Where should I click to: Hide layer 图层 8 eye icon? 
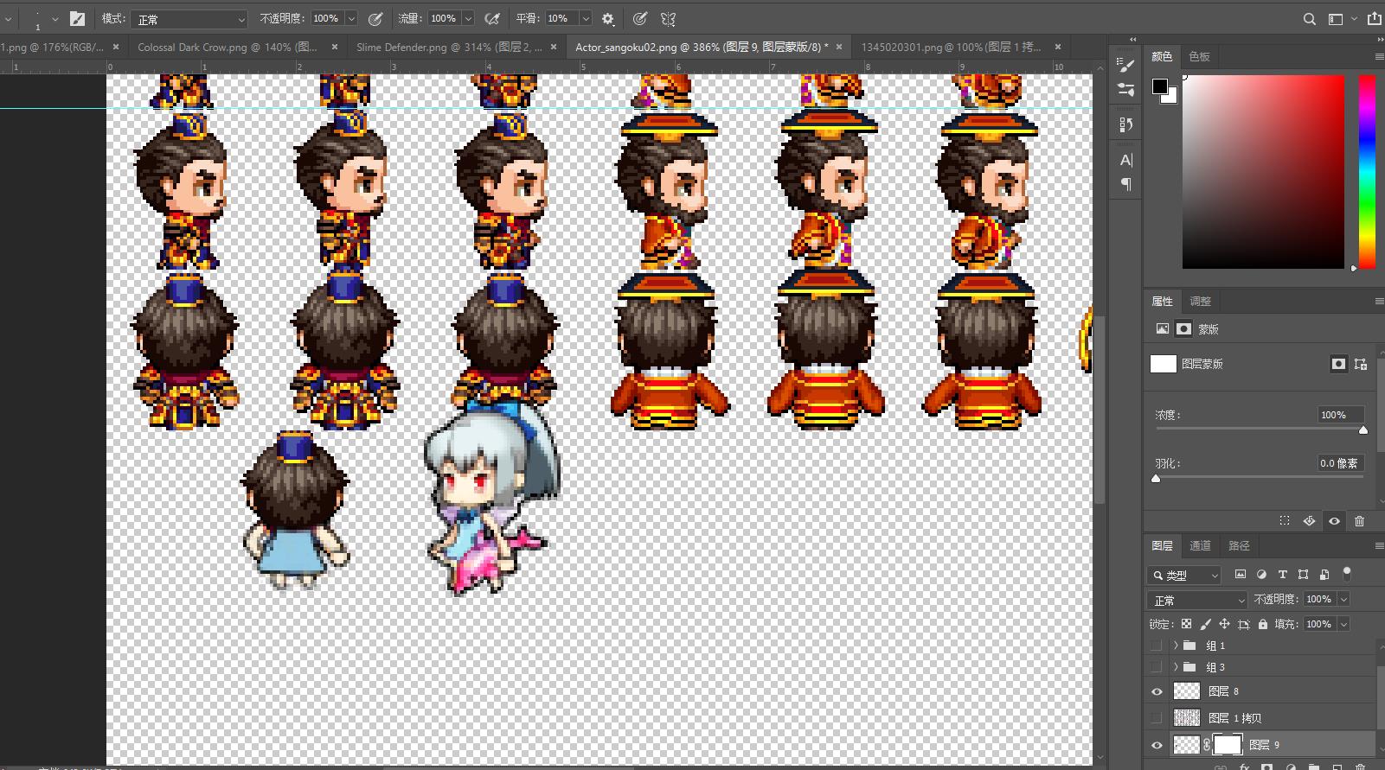(x=1157, y=691)
